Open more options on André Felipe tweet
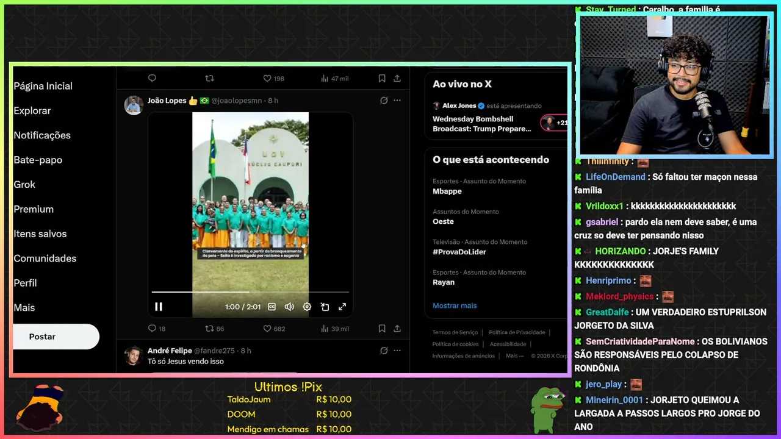The height and width of the screenshot is (439, 781). tap(397, 351)
